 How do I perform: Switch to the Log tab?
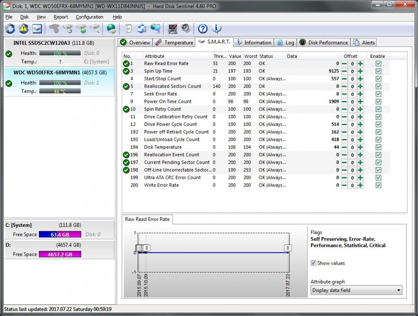[x=286, y=43]
